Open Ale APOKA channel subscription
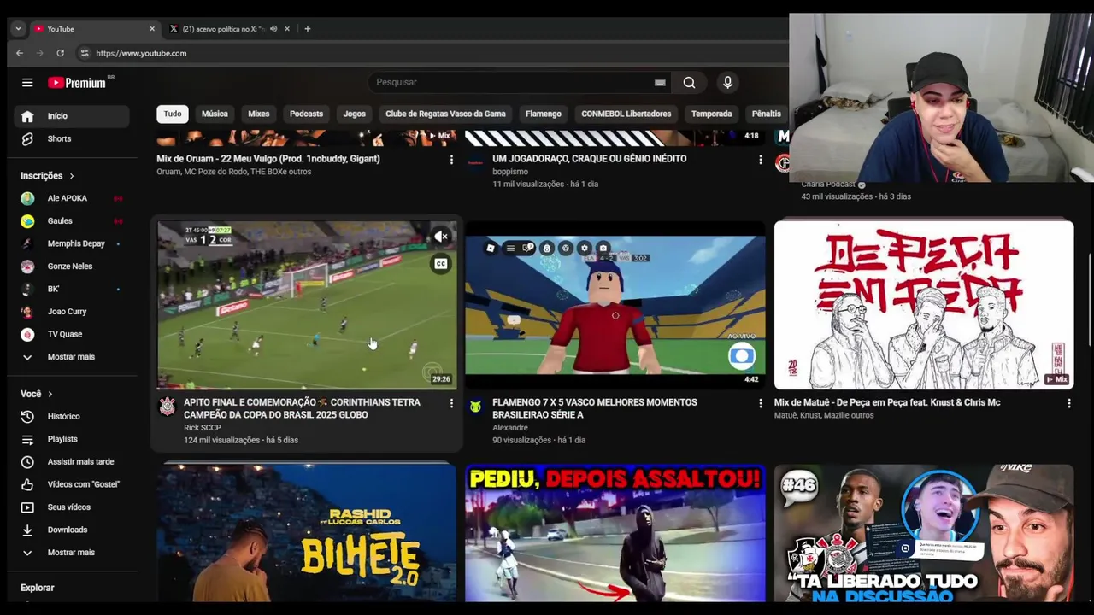The width and height of the screenshot is (1094, 615). click(x=72, y=198)
